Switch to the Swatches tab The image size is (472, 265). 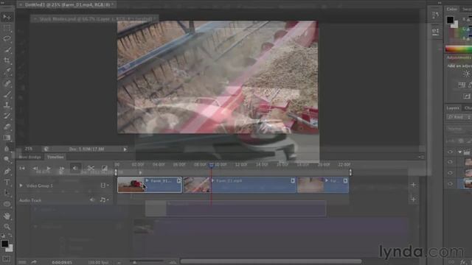[x=467, y=10]
